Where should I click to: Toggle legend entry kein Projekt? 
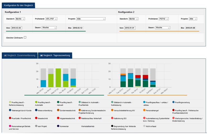click(41, 126)
